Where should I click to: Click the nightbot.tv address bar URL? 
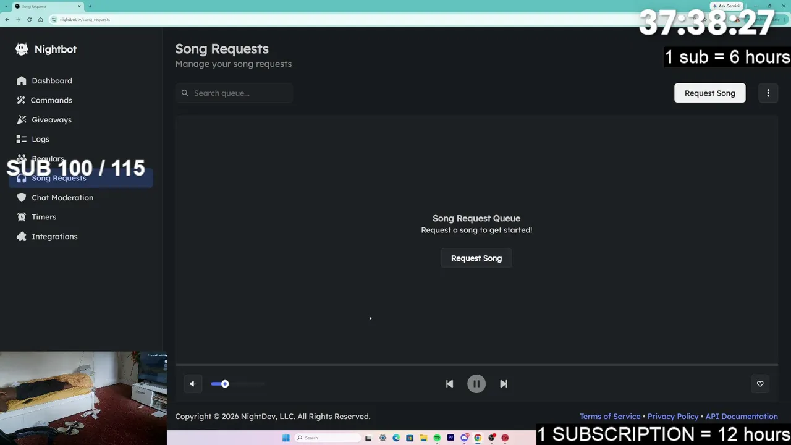[x=85, y=20]
